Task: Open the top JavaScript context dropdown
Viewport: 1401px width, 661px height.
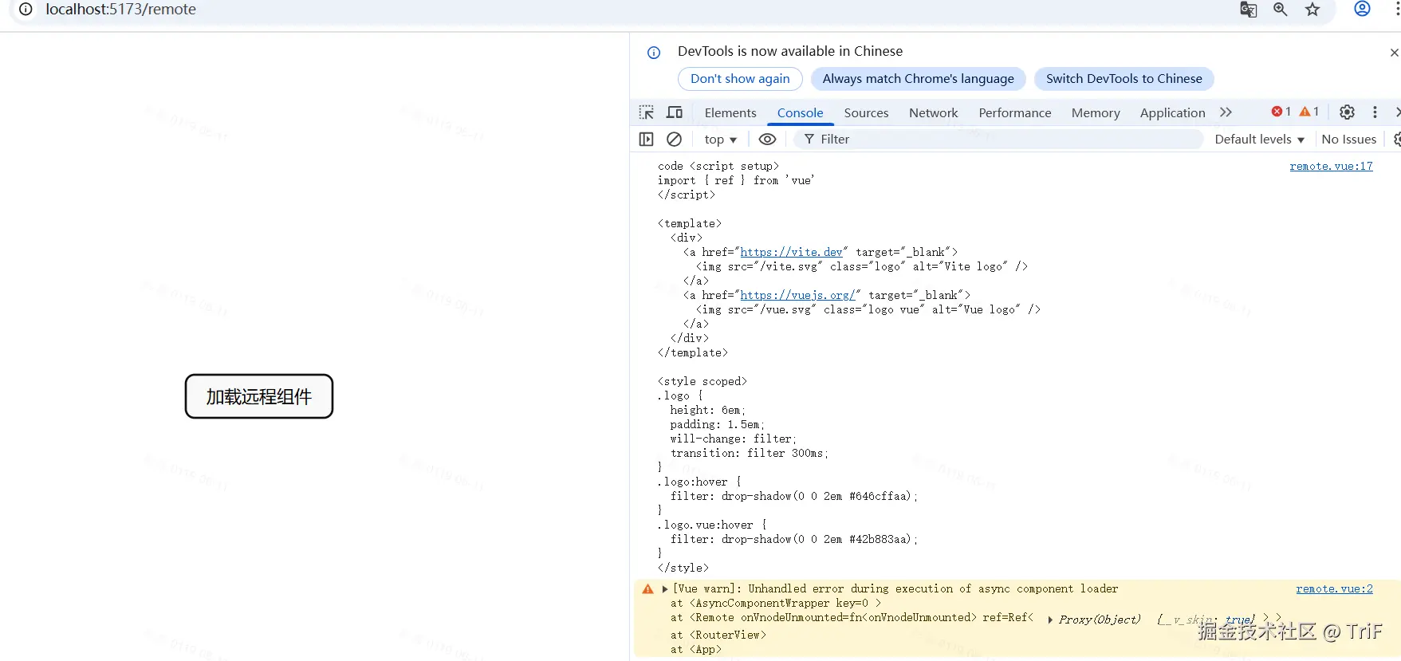Action: click(x=720, y=140)
